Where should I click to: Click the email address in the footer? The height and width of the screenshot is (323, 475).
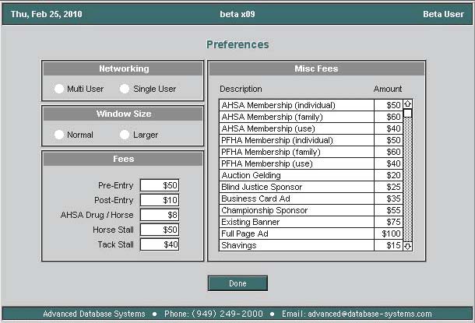370,314
